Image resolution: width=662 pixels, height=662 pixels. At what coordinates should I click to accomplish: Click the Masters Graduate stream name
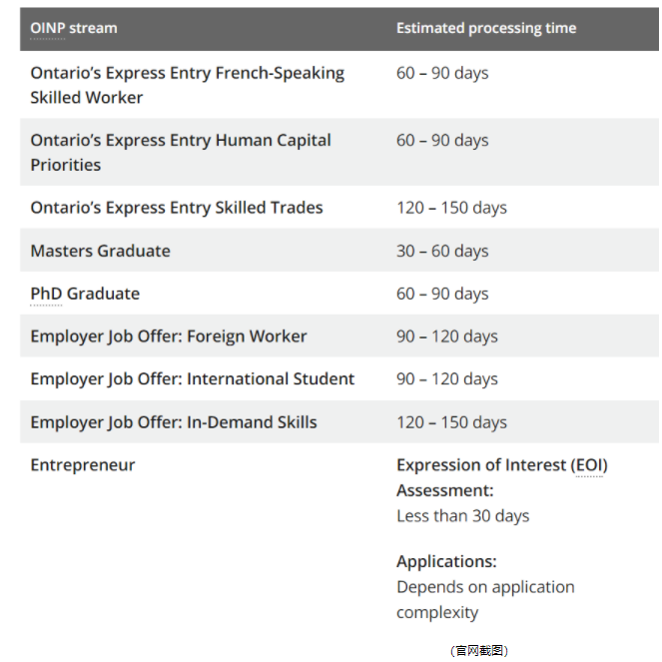point(100,251)
